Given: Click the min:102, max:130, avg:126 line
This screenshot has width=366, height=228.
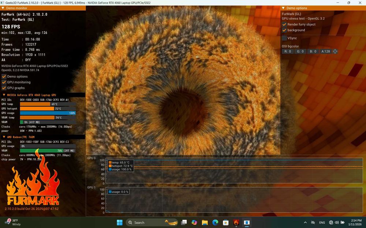Looking at the screenshot, I should pos(24,32).
